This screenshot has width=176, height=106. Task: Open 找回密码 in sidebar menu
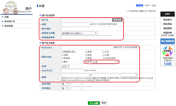click(9, 26)
